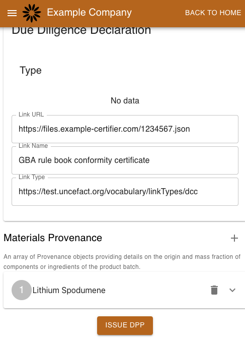Select the Lithium Spodumene row title
Image resolution: width=245 pixels, height=339 pixels.
pyautogui.click(x=69, y=290)
